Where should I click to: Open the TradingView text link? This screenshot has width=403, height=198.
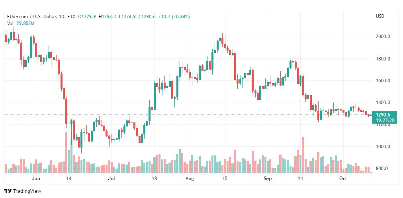tap(27, 191)
